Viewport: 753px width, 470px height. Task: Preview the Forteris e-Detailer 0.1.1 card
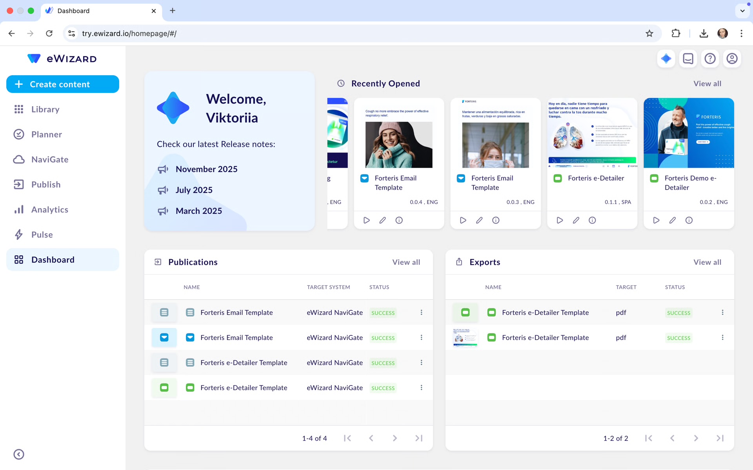560,220
